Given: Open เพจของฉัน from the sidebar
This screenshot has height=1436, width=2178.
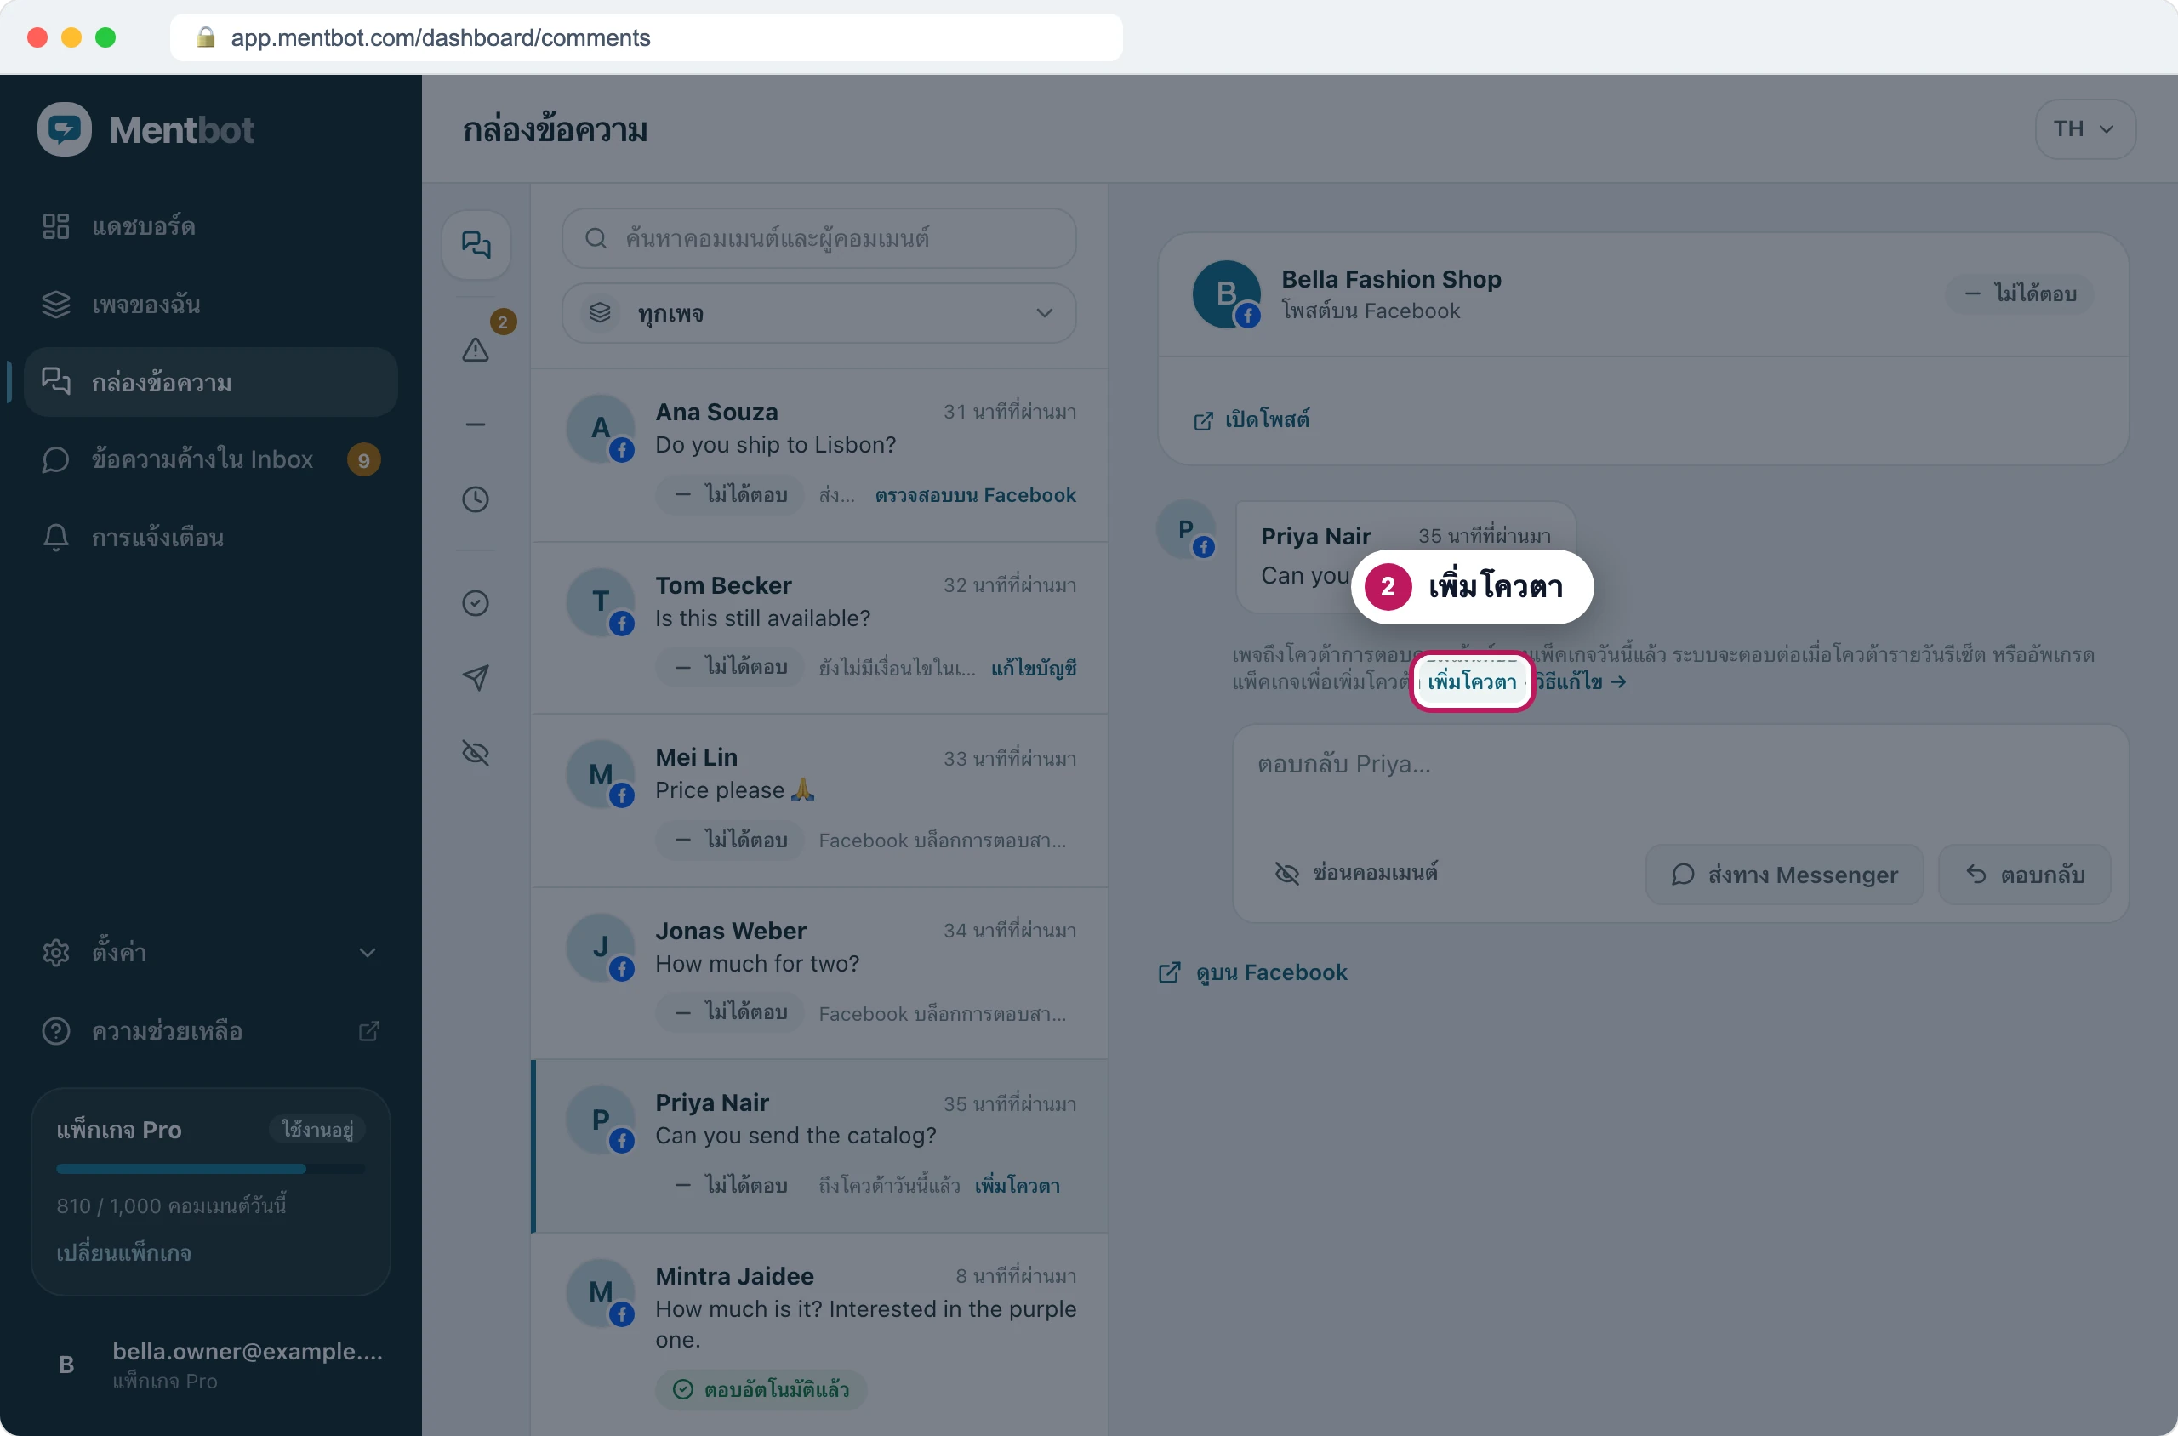Looking at the screenshot, I should 211,304.
